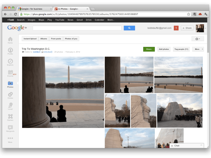Open Circles in the sidebar
The image size is (211, 158).
[x=10, y=95]
